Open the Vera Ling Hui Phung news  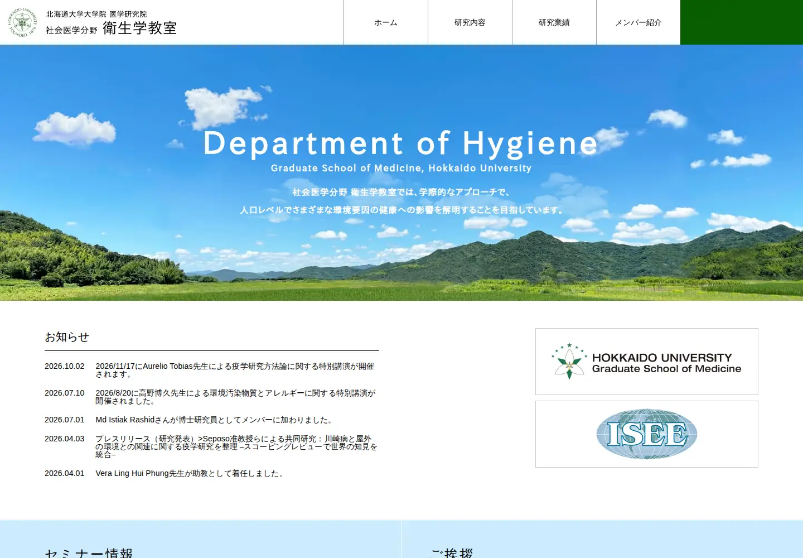(190, 473)
